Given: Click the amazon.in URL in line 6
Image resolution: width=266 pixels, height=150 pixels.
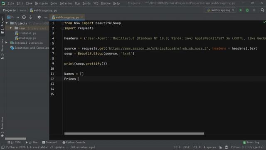Looking at the screenshot, I should pos(158,48).
